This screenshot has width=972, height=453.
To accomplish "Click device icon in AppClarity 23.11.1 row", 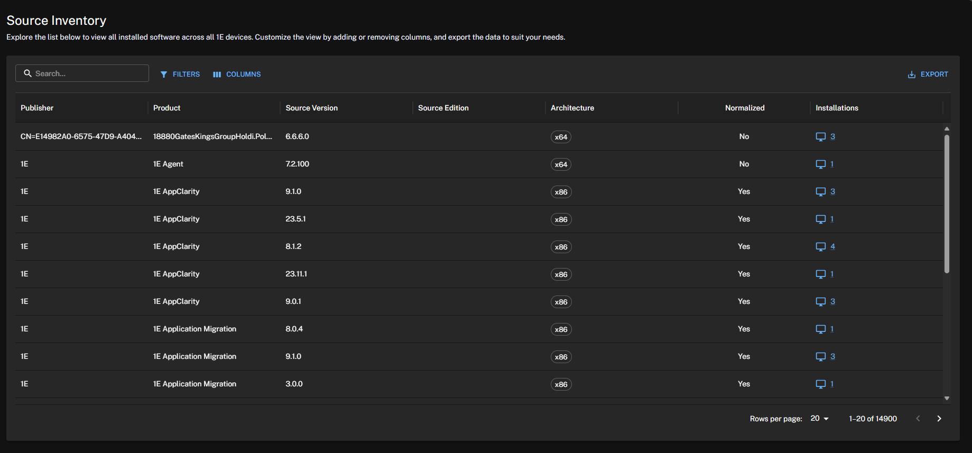I will click(x=820, y=274).
